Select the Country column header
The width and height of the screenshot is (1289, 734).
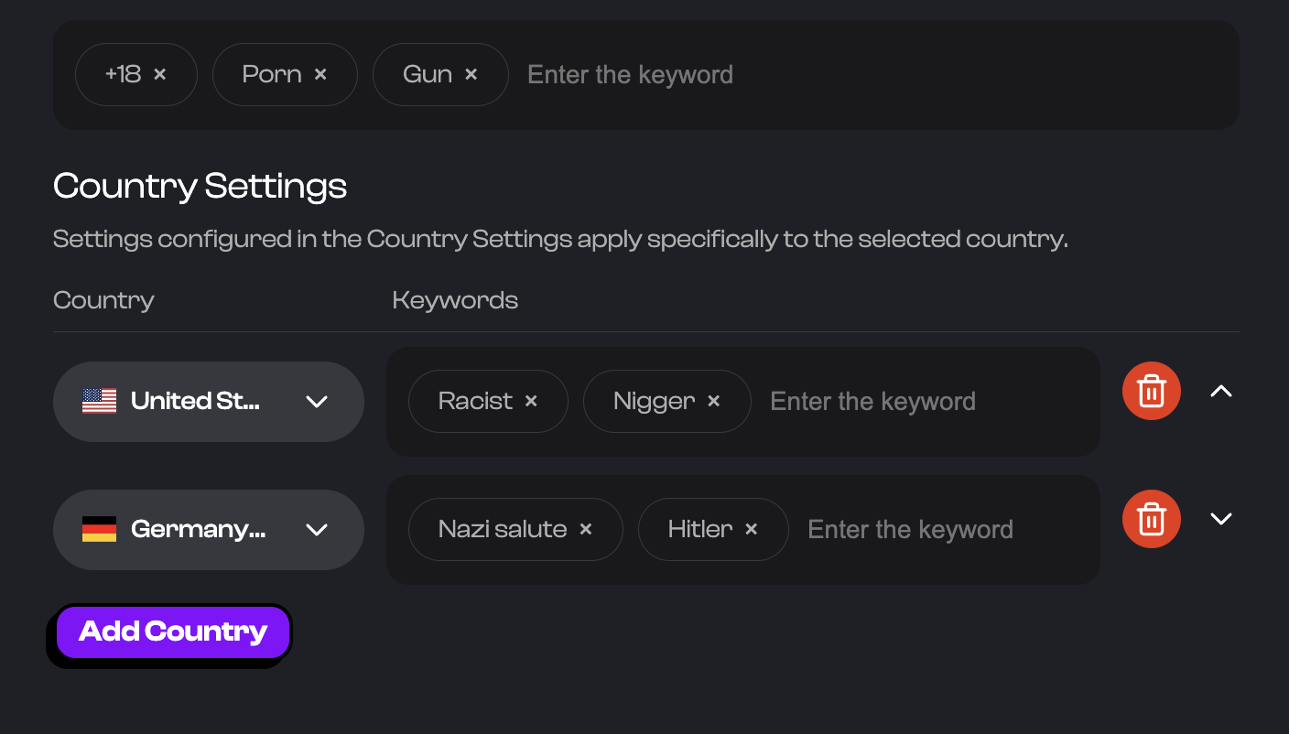pyautogui.click(x=103, y=299)
